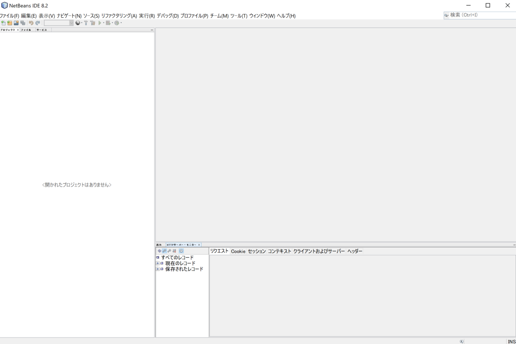Toggle the timestamp clock icon in HTTP monitor

pos(181,251)
